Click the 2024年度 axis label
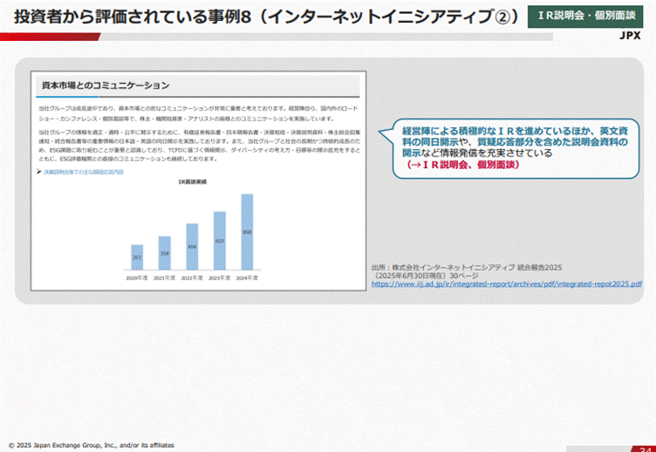Viewport: 656px width, 452px height. pyautogui.click(x=247, y=278)
